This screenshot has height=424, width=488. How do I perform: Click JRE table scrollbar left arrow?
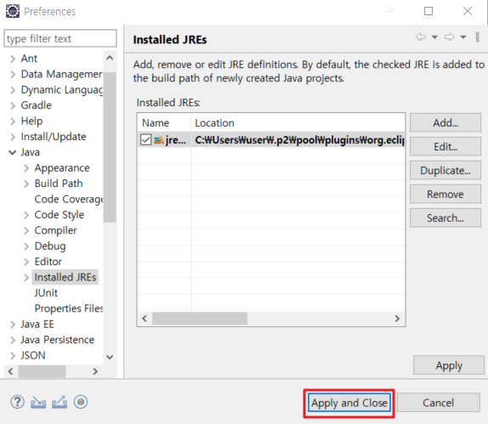point(145,319)
